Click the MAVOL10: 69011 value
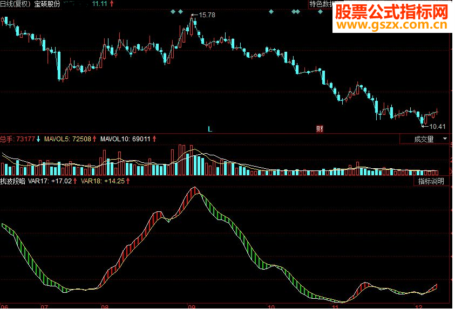 tap(125, 139)
